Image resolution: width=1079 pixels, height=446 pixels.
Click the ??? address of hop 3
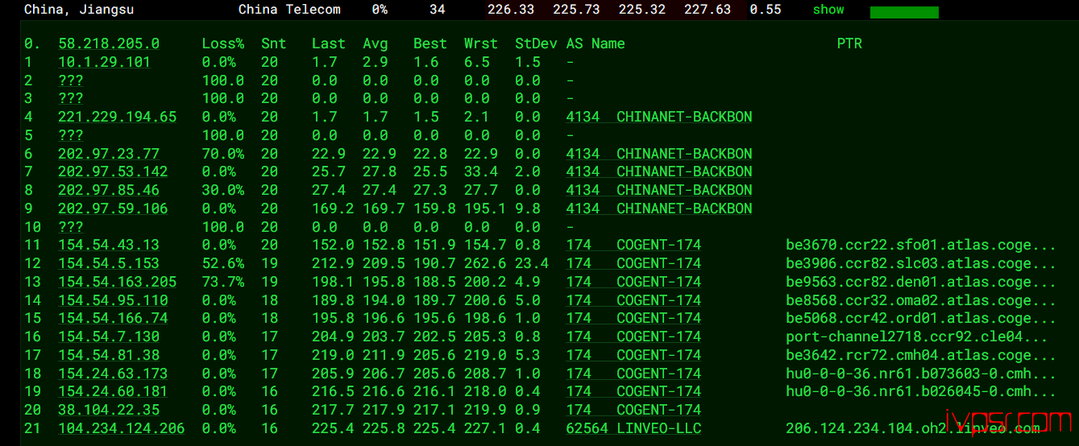coord(71,98)
